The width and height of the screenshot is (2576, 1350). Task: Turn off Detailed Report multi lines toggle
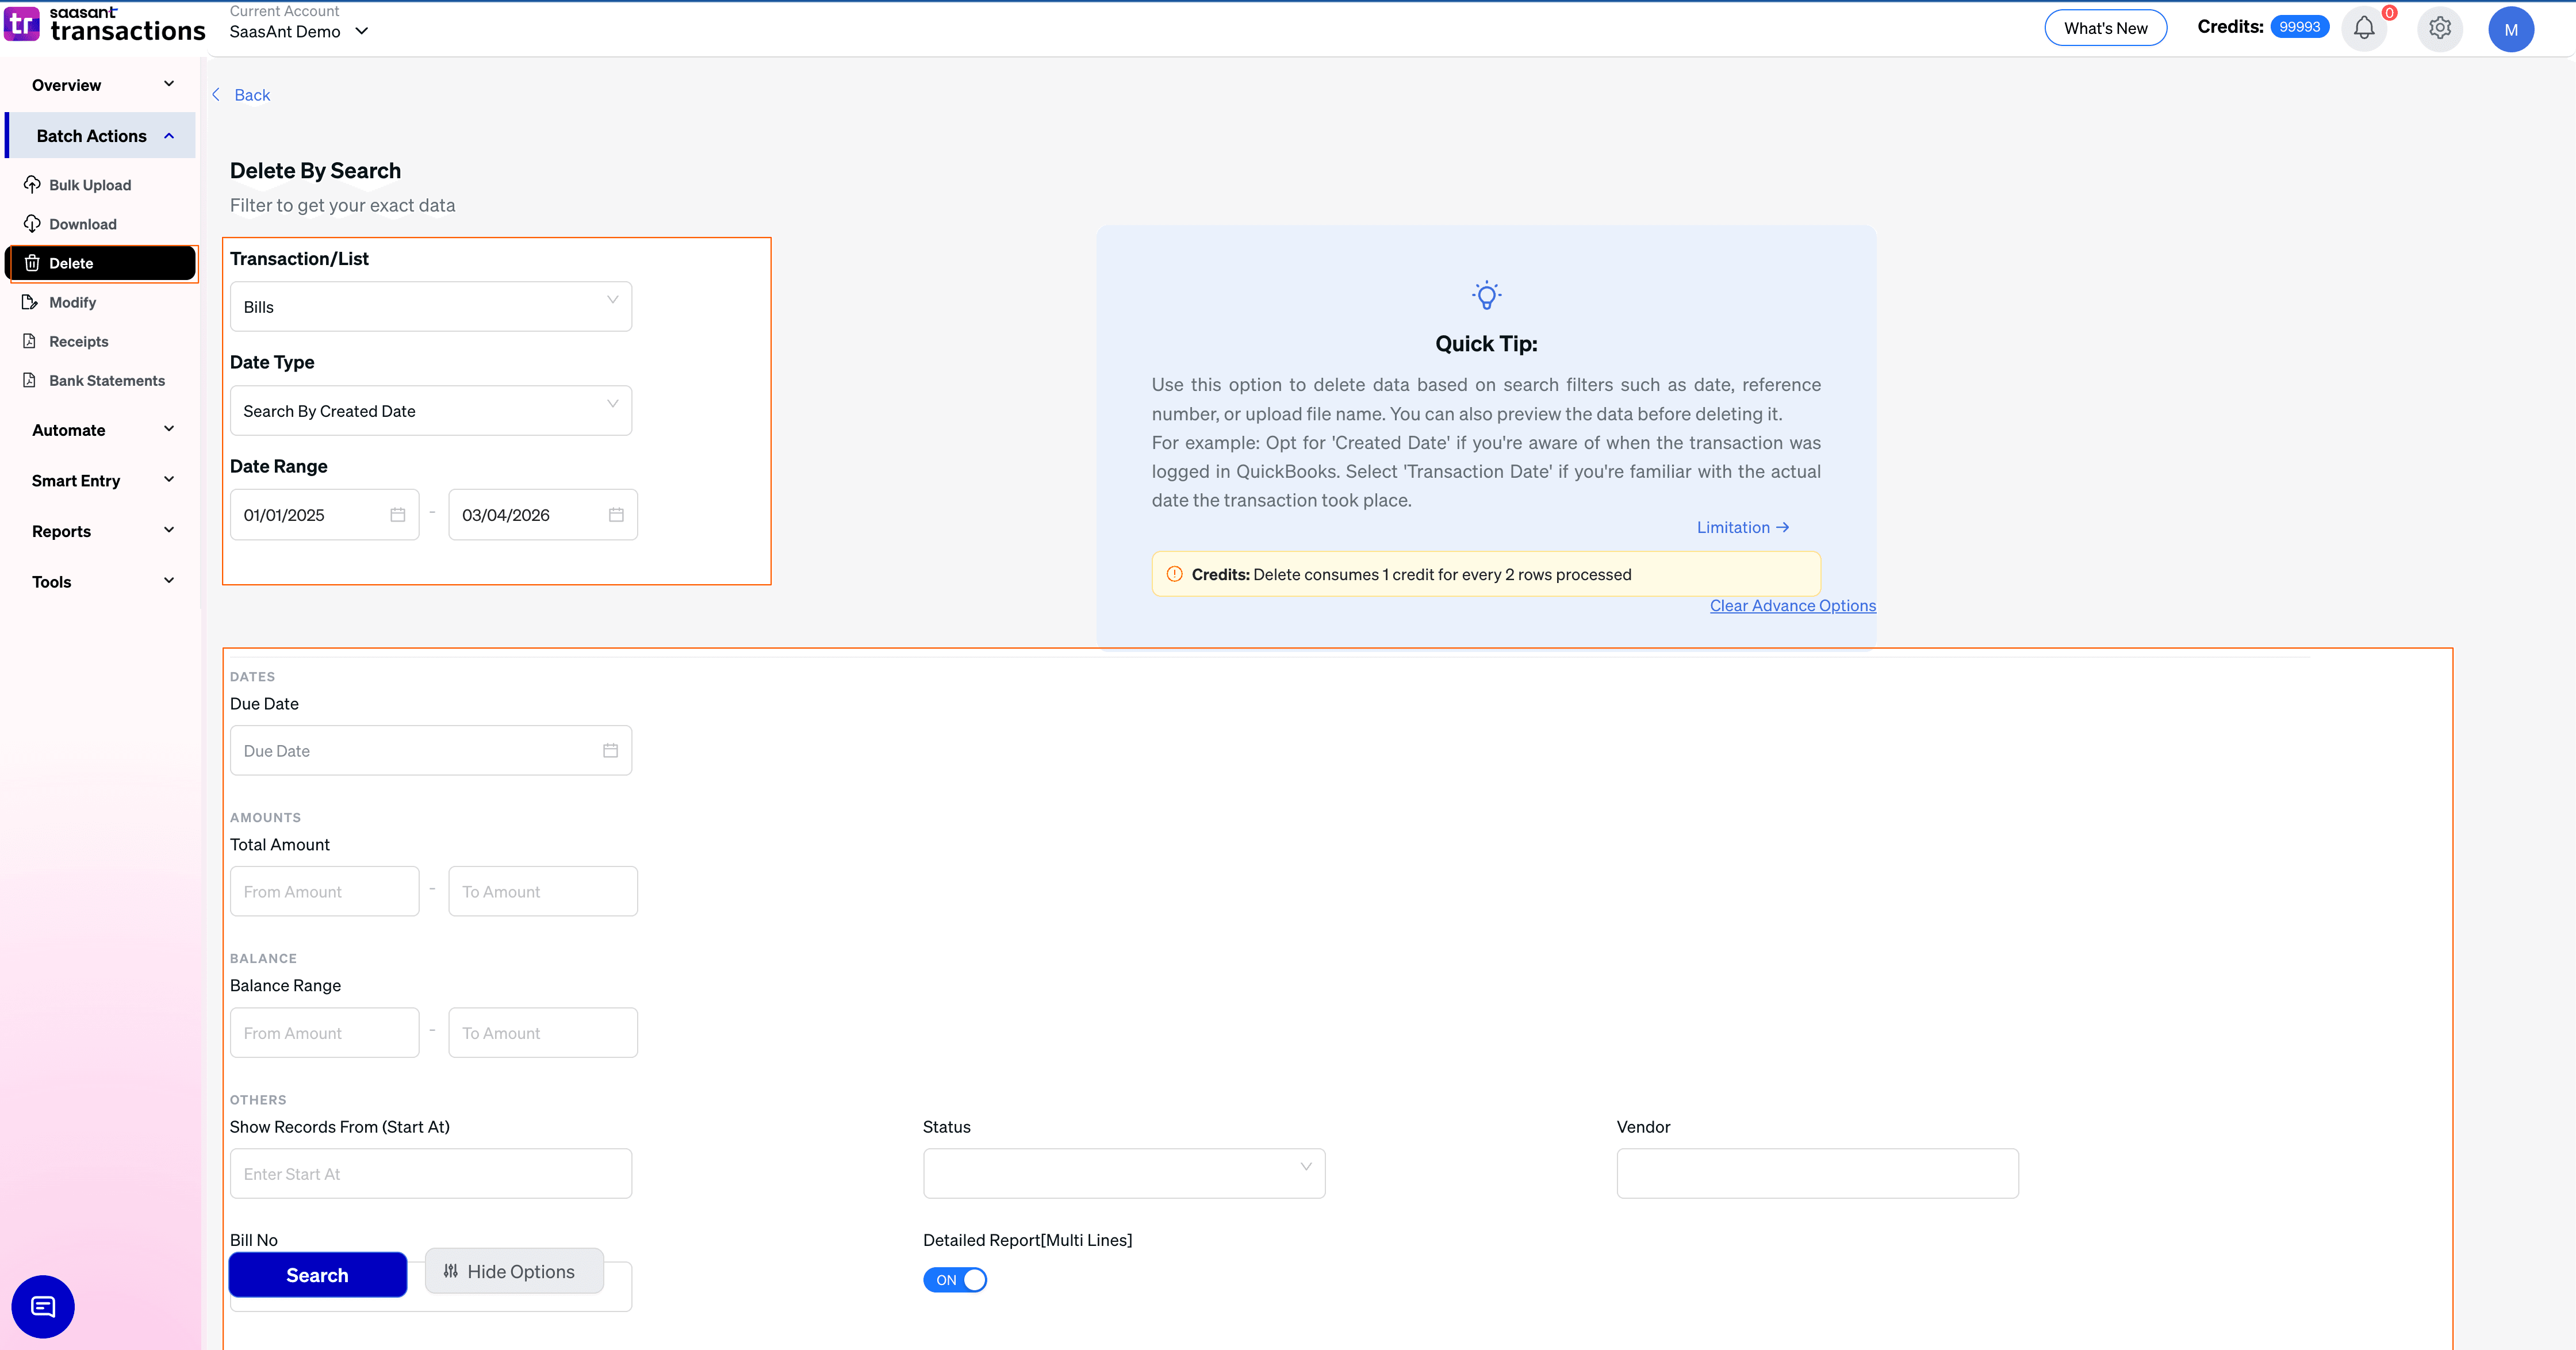pos(954,1279)
